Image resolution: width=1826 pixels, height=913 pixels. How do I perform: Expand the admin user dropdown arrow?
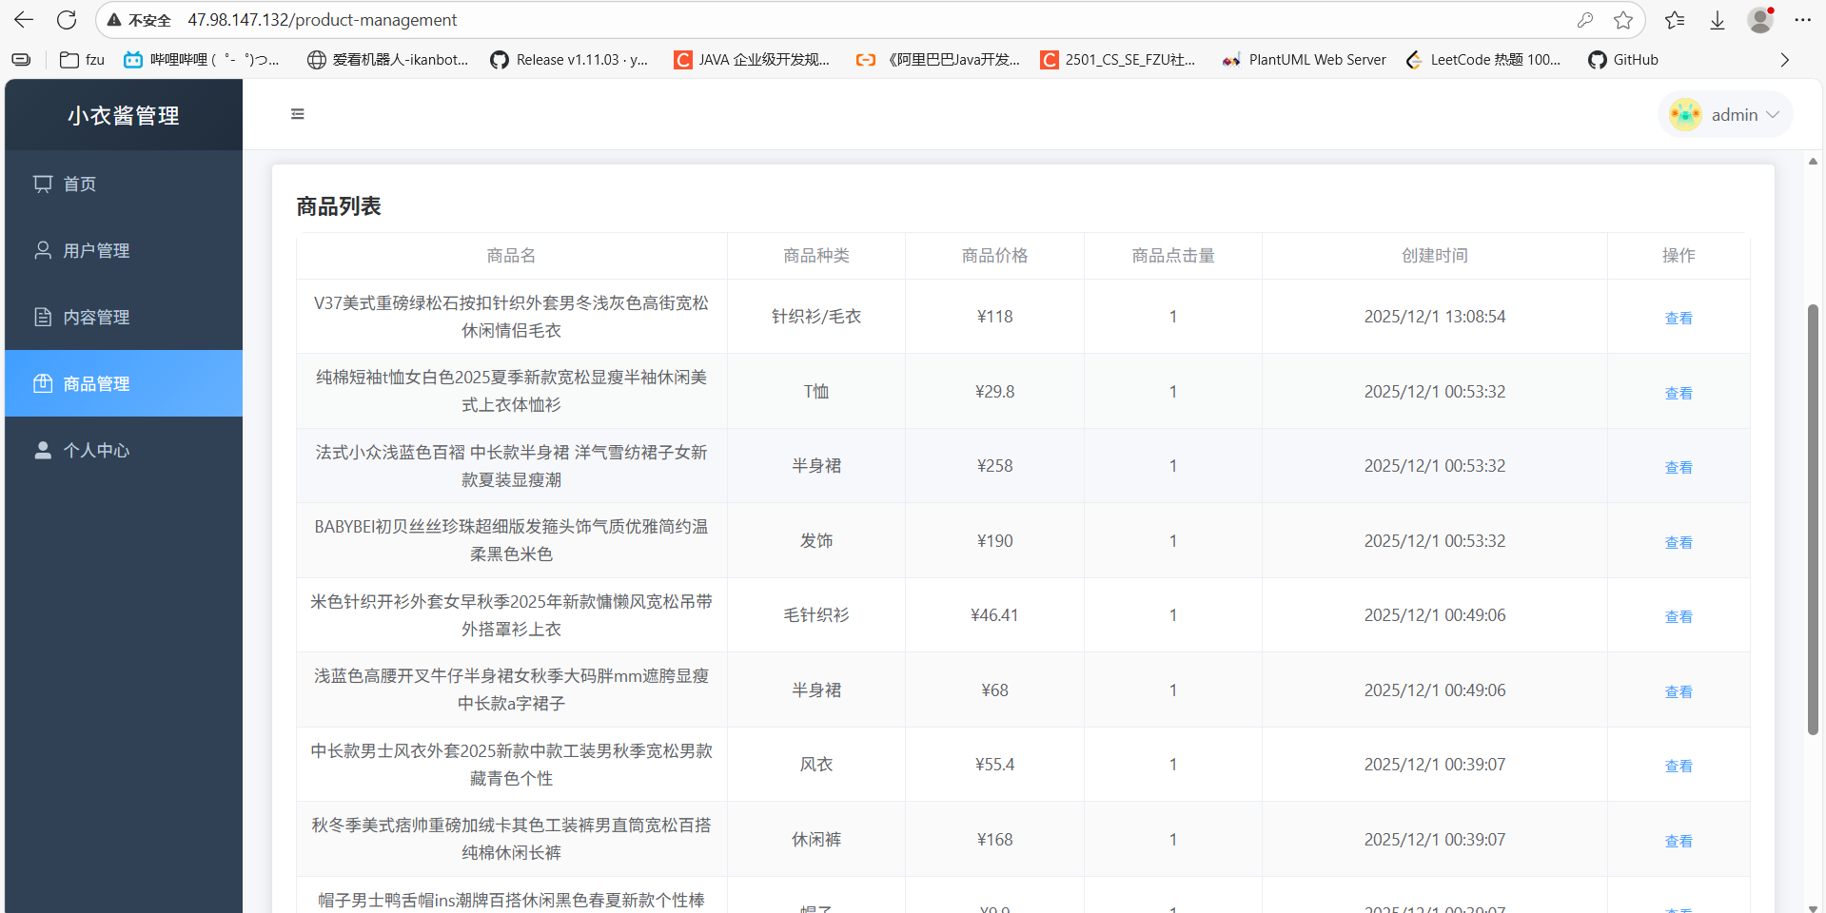[x=1773, y=115]
